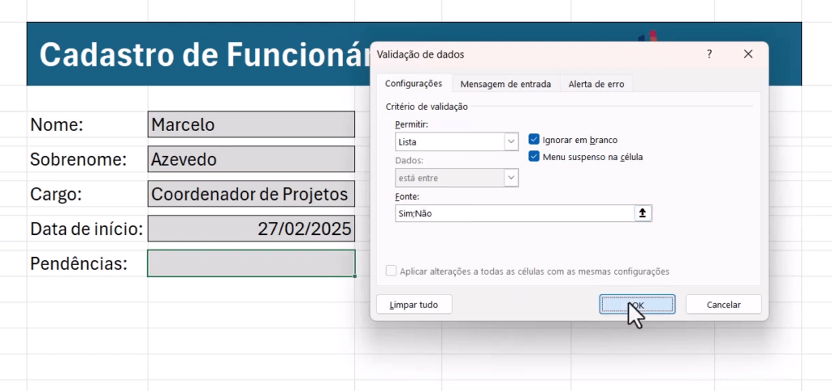Click the Cargo: label cell
Viewport: 832px width, 391px height.
tap(87, 193)
